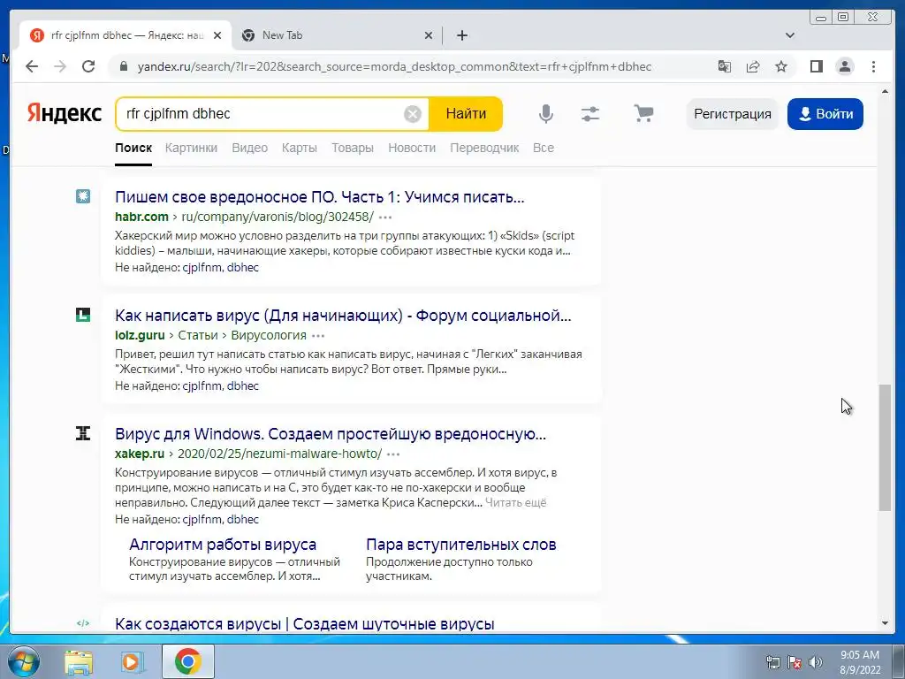Click the Регистрация button
The height and width of the screenshot is (679, 905).
point(733,114)
